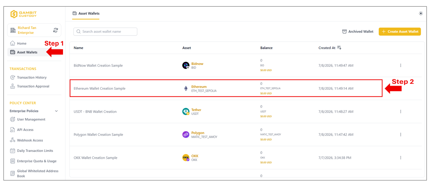Select the Ethereum Wallet Creation Sample row
The image size is (430, 187).
click(226, 88)
